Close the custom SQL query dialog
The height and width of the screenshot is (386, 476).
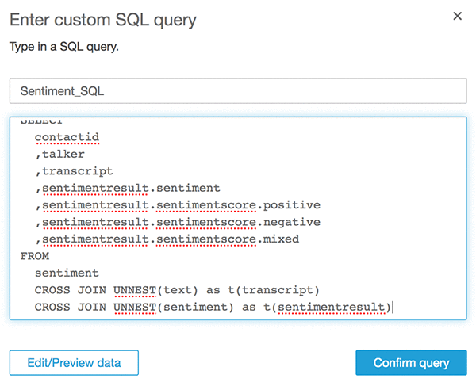tap(457, 16)
